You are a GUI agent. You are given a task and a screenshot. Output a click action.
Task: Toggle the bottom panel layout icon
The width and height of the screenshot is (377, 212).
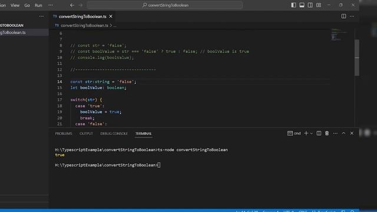point(302,5)
